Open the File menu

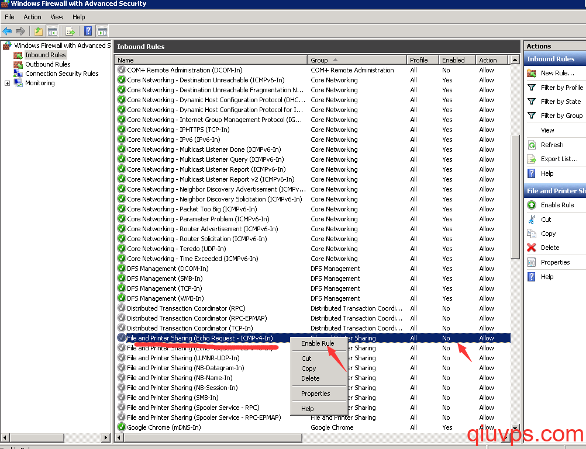pos(9,17)
